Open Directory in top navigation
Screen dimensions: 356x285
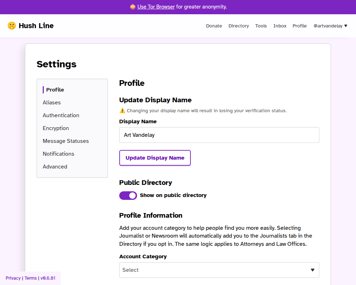tap(239, 26)
